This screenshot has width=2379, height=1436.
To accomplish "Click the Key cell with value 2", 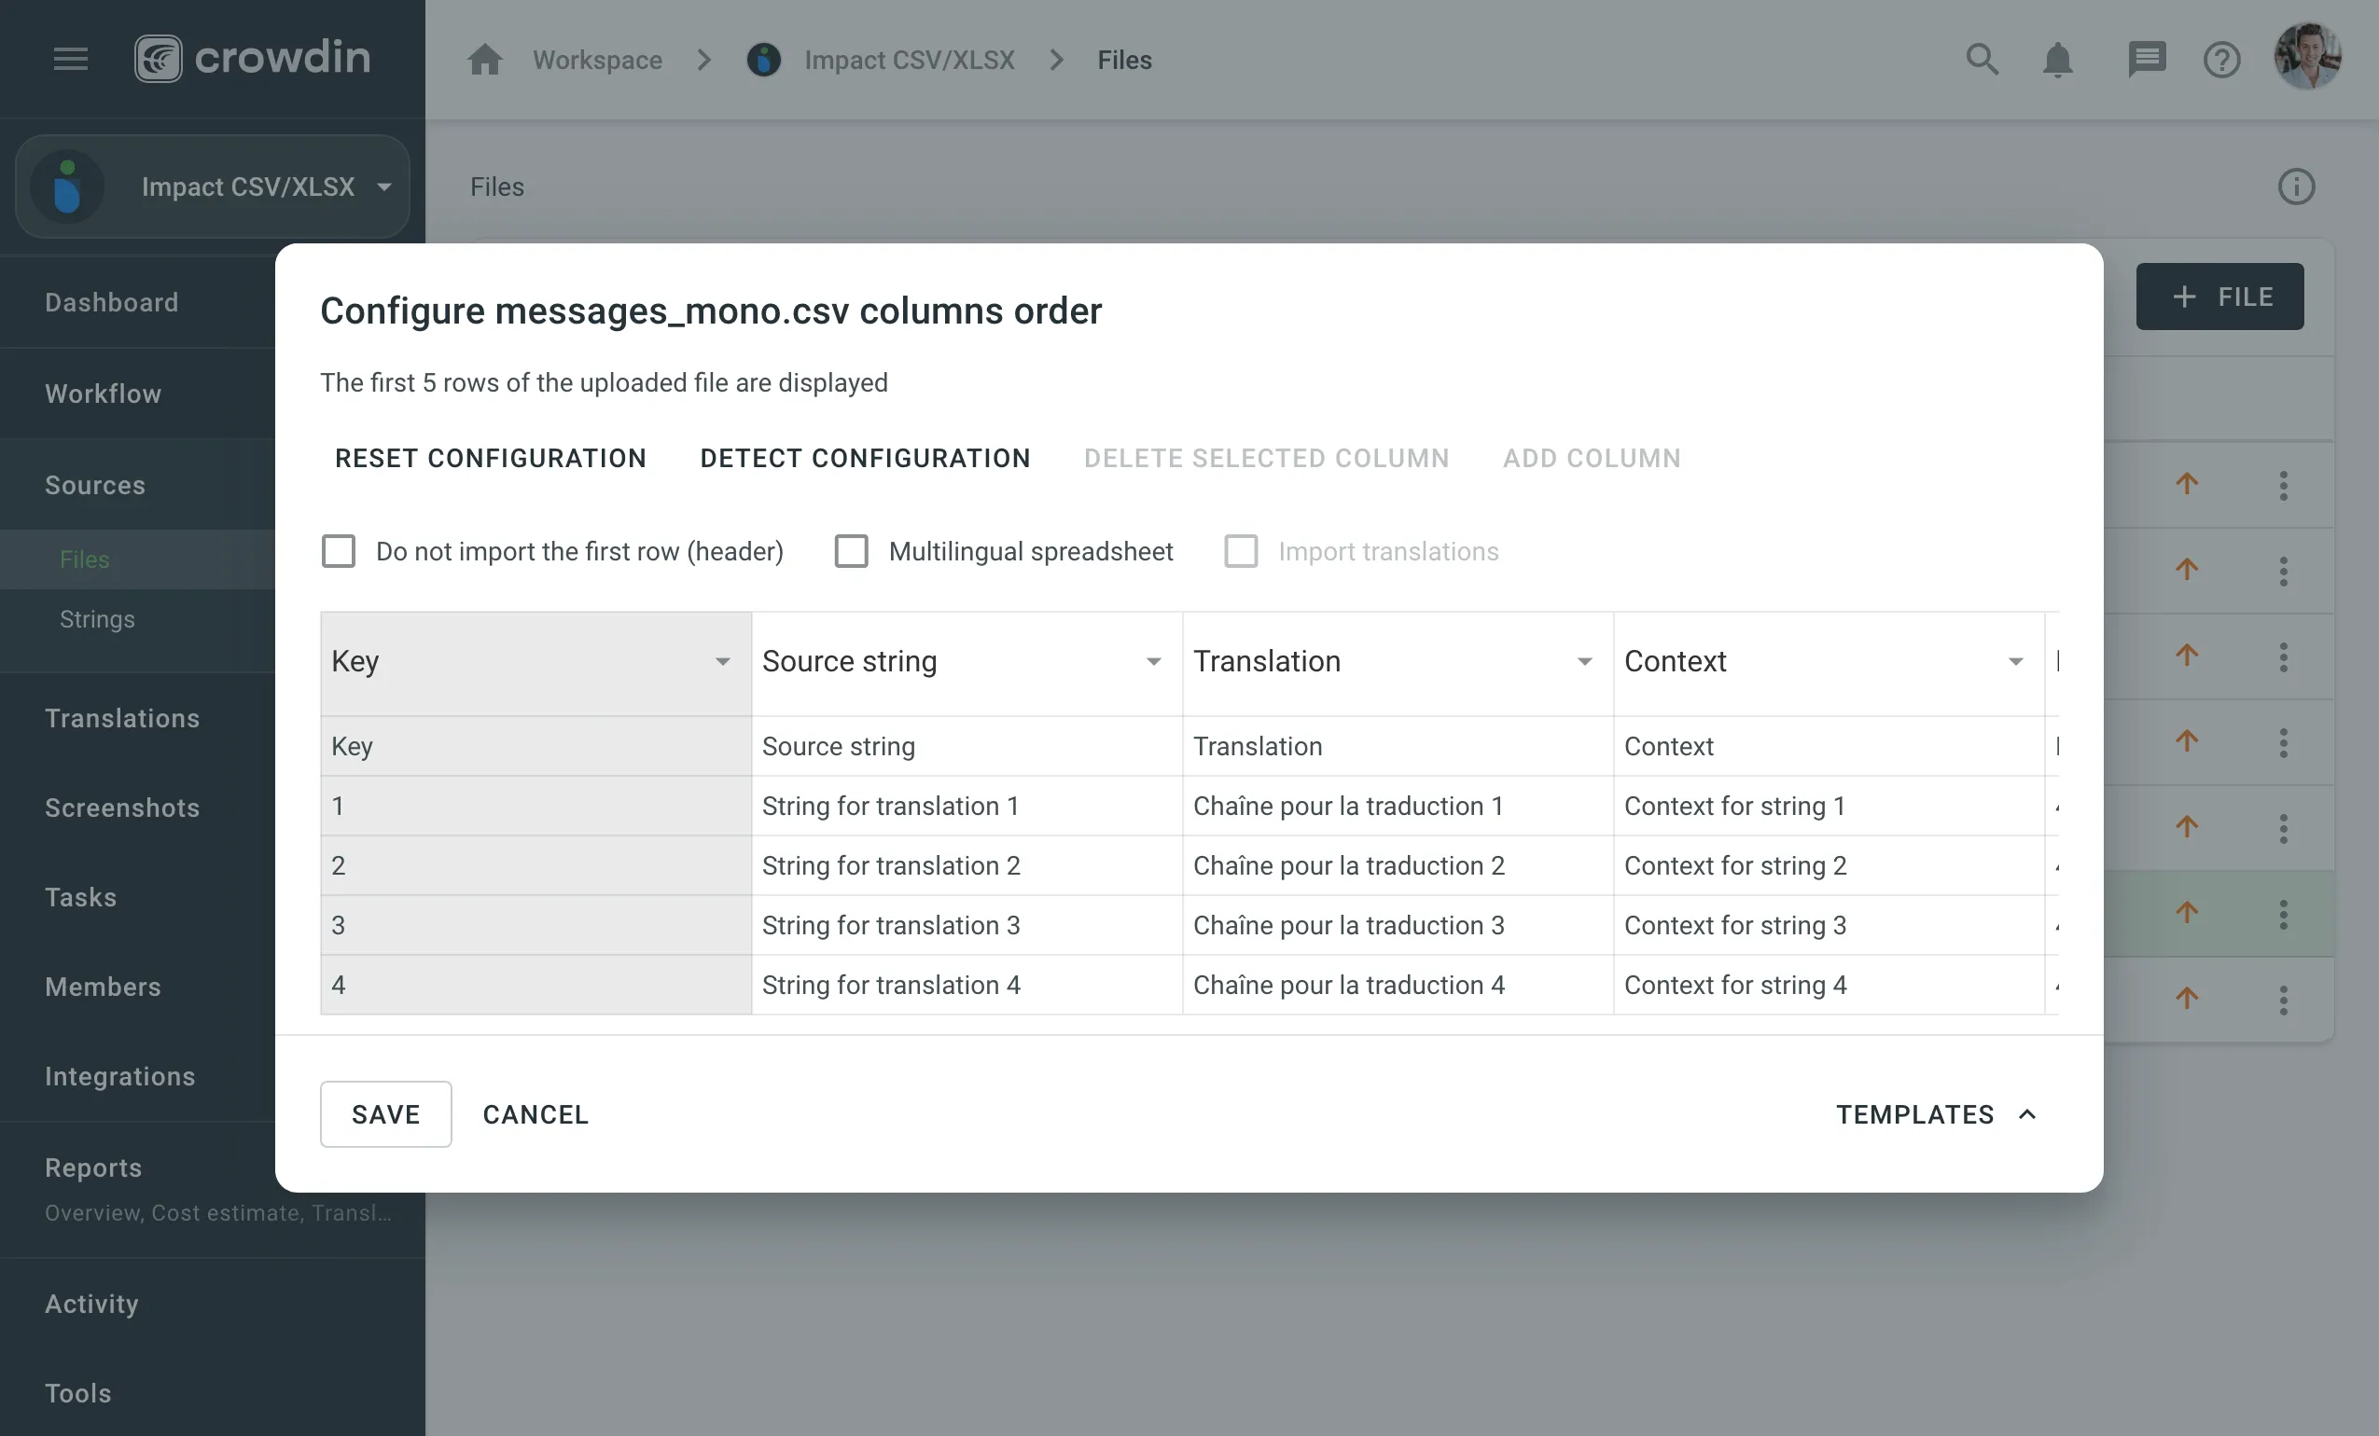I will coord(536,865).
